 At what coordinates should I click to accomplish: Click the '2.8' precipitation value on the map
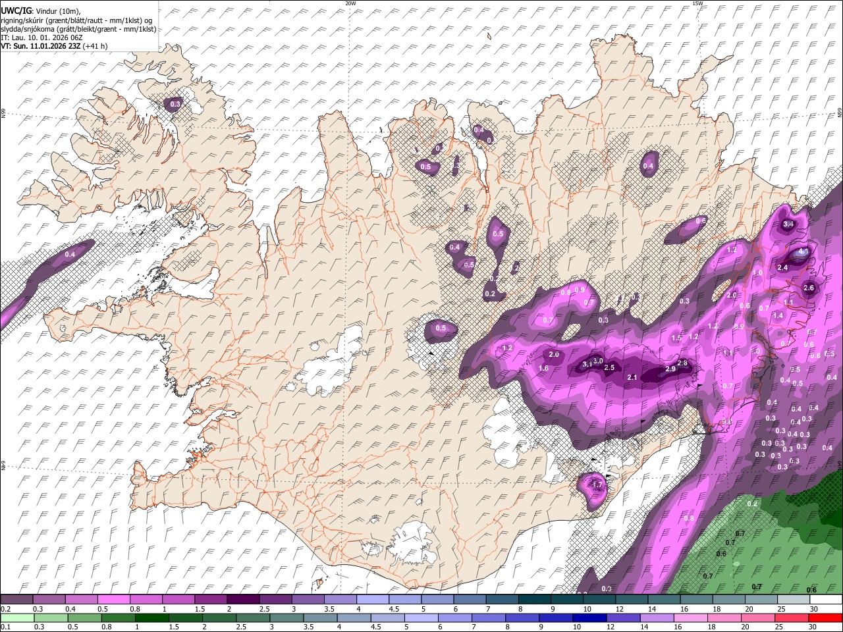(682, 363)
